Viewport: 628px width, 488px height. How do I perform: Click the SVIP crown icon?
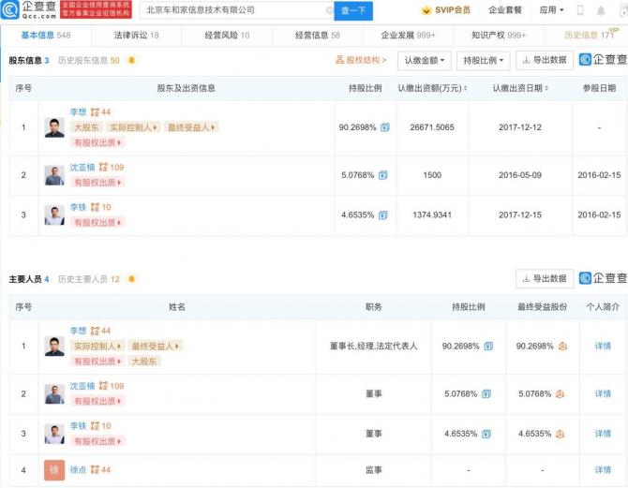[x=426, y=10]
